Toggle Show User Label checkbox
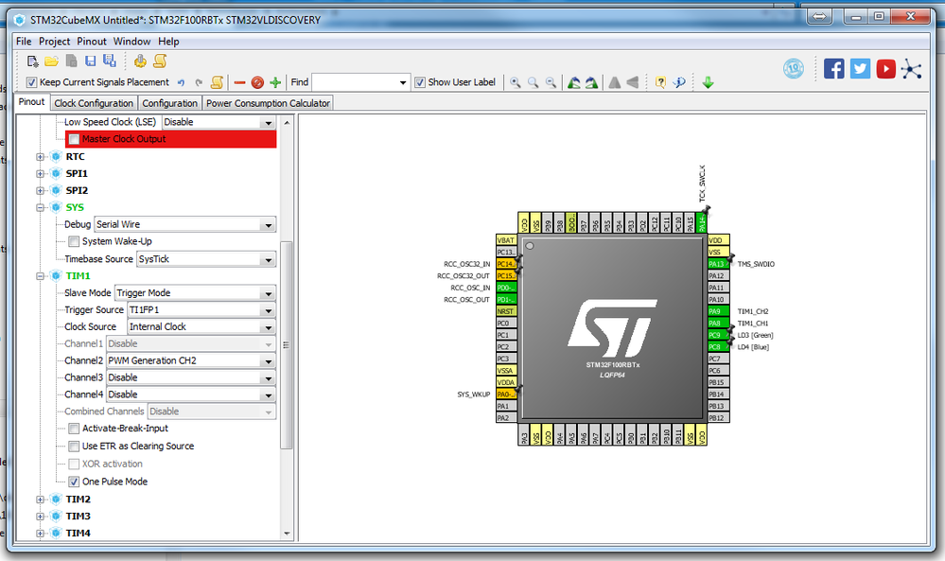 [420, 82]
